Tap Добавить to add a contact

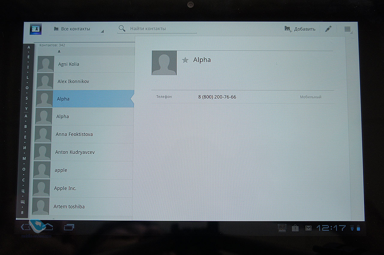coord(300,29)
